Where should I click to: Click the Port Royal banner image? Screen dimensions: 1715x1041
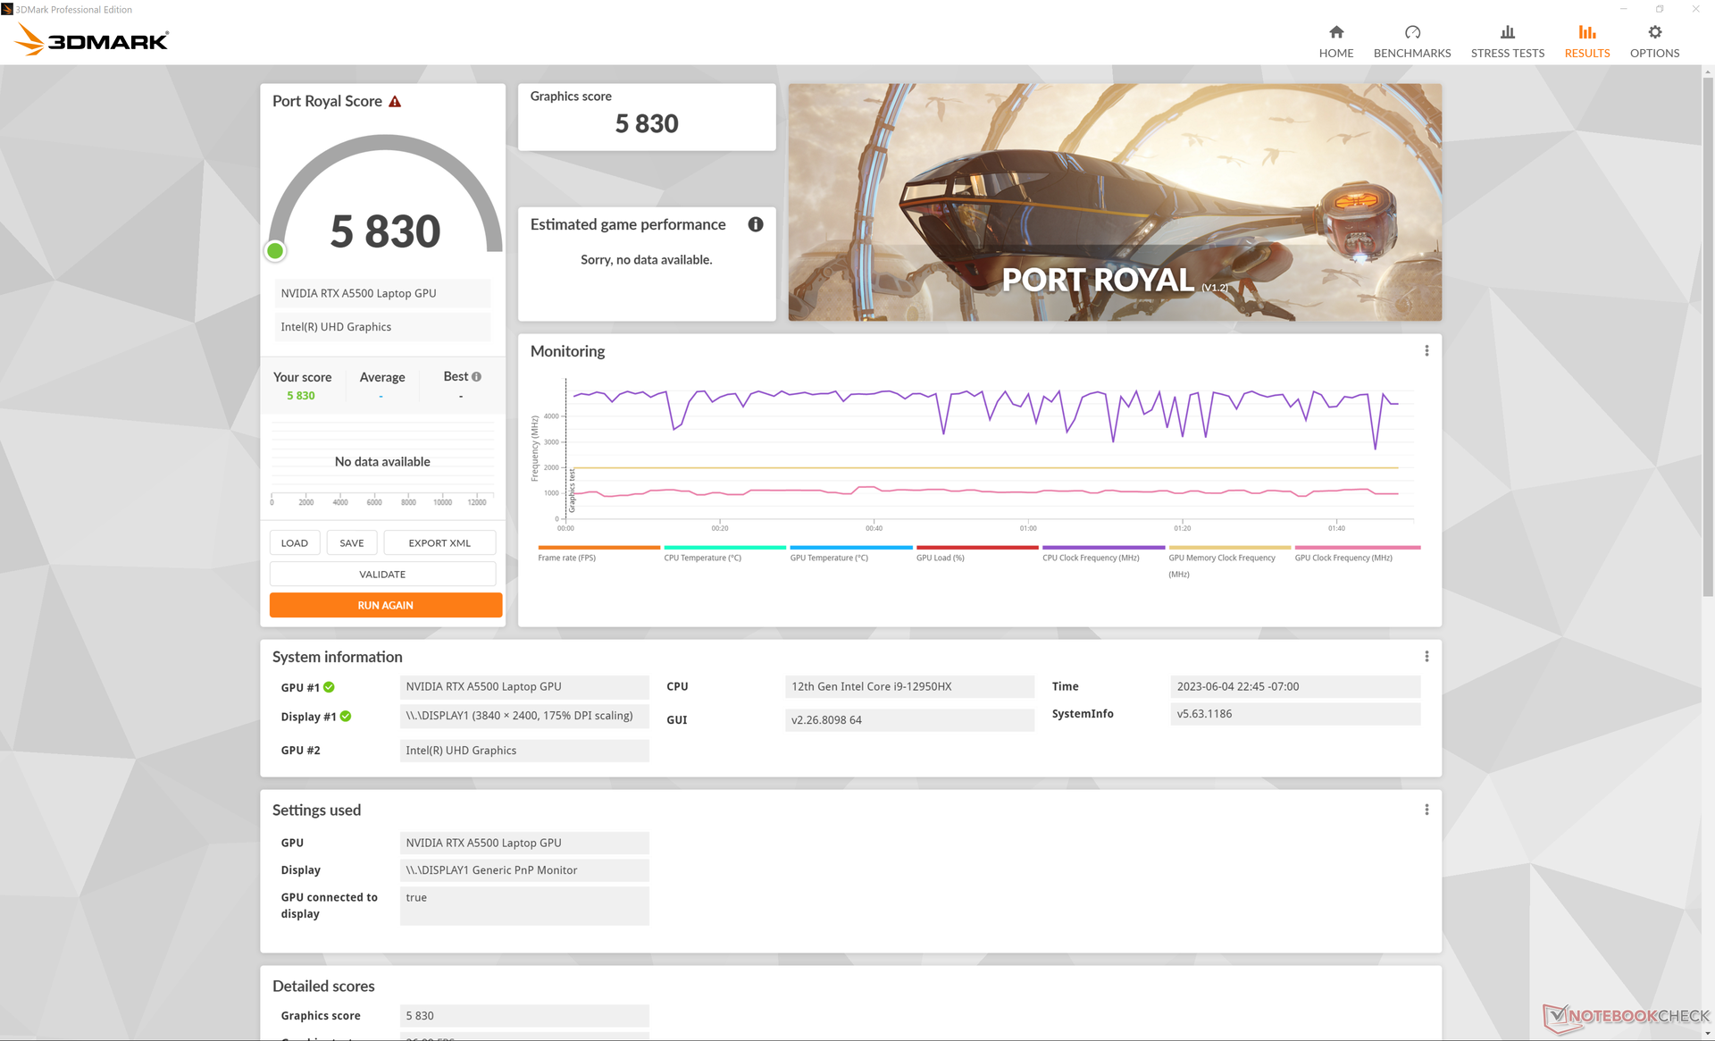[1114, 203]
